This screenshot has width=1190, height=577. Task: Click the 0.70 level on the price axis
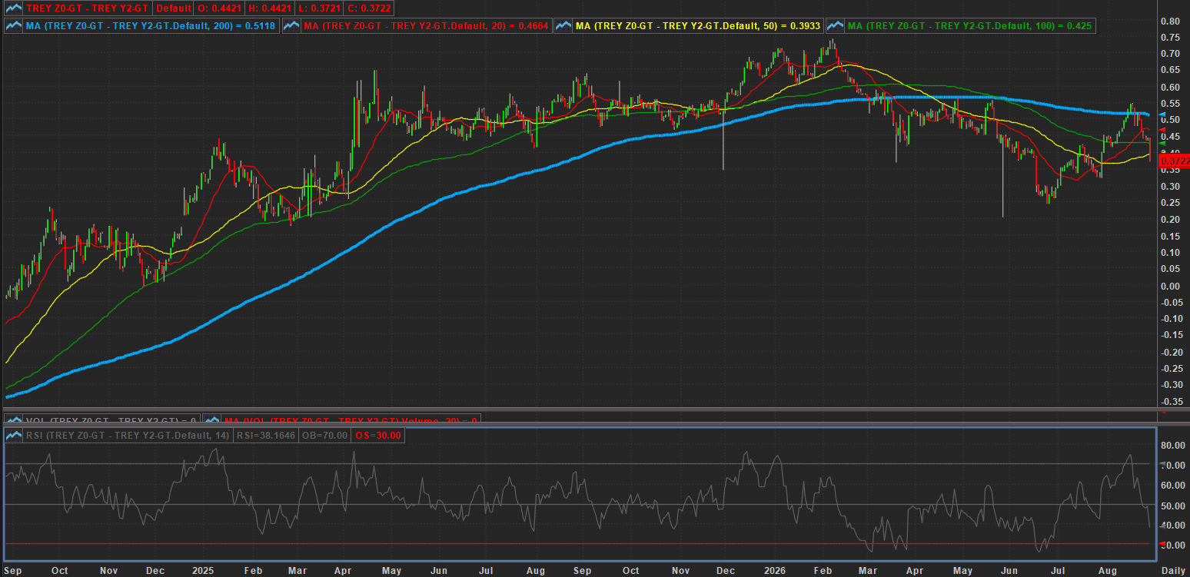[1172, 54]
